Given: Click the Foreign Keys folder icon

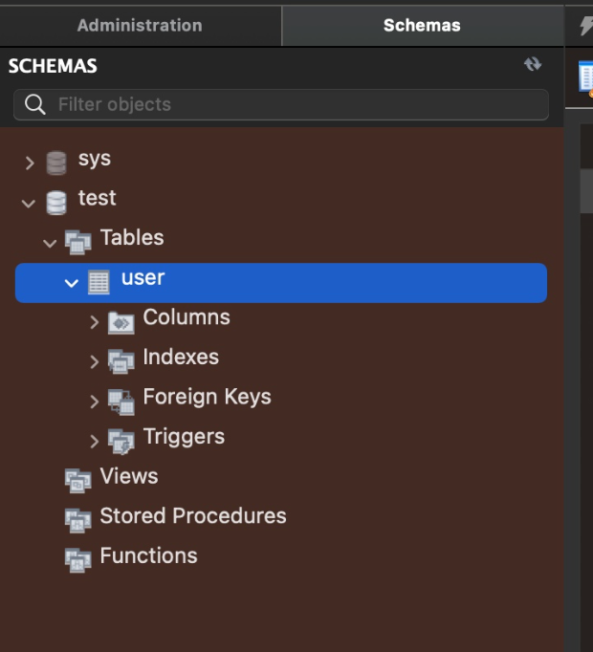Looking at the screenshot, I should (121, 402).
